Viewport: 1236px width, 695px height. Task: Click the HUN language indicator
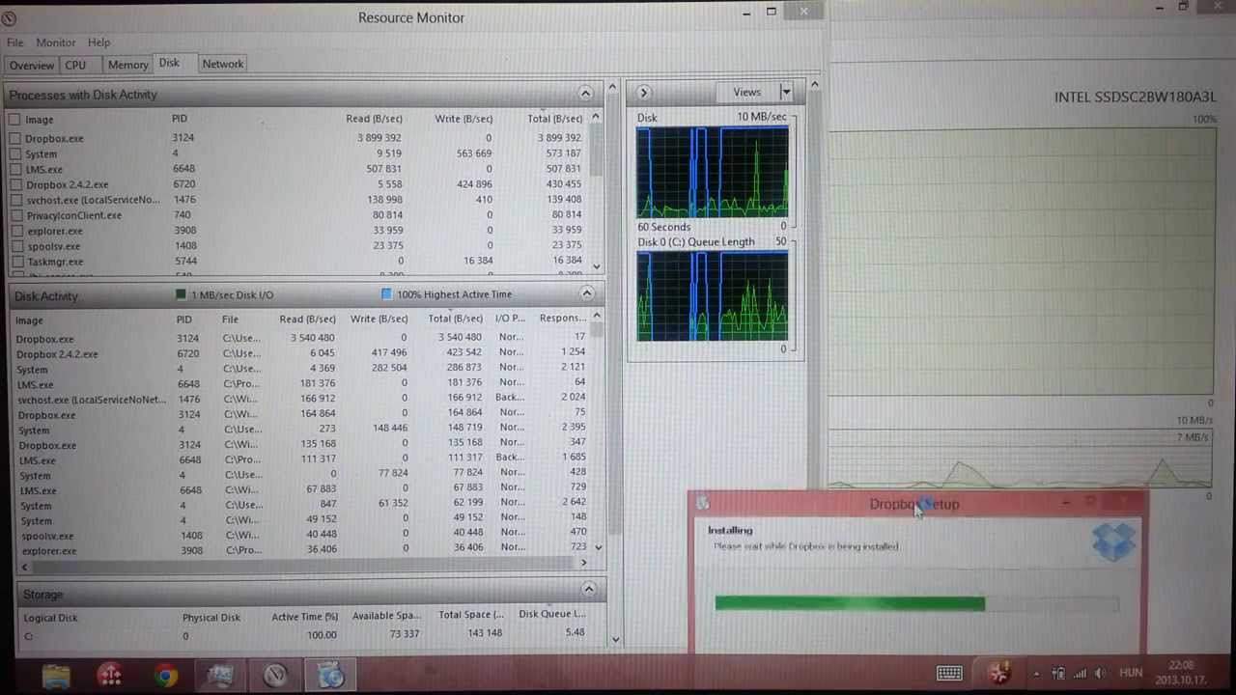[x=1131, y=673]
